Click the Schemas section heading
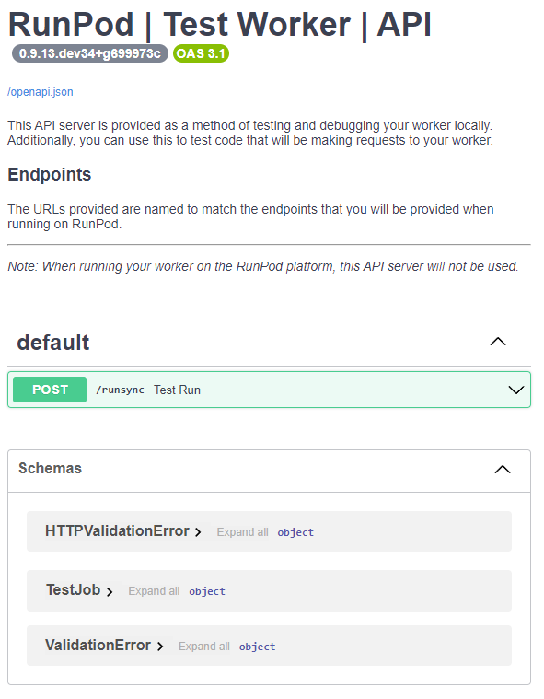This screenshot has height=699, width=544. [50, 469]
